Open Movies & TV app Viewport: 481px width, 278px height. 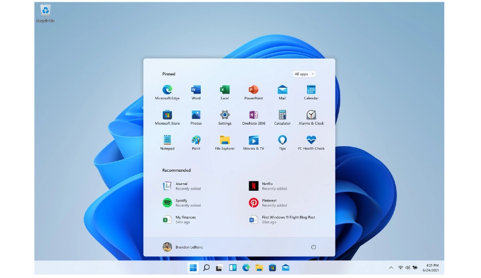(x=253, y=141)
